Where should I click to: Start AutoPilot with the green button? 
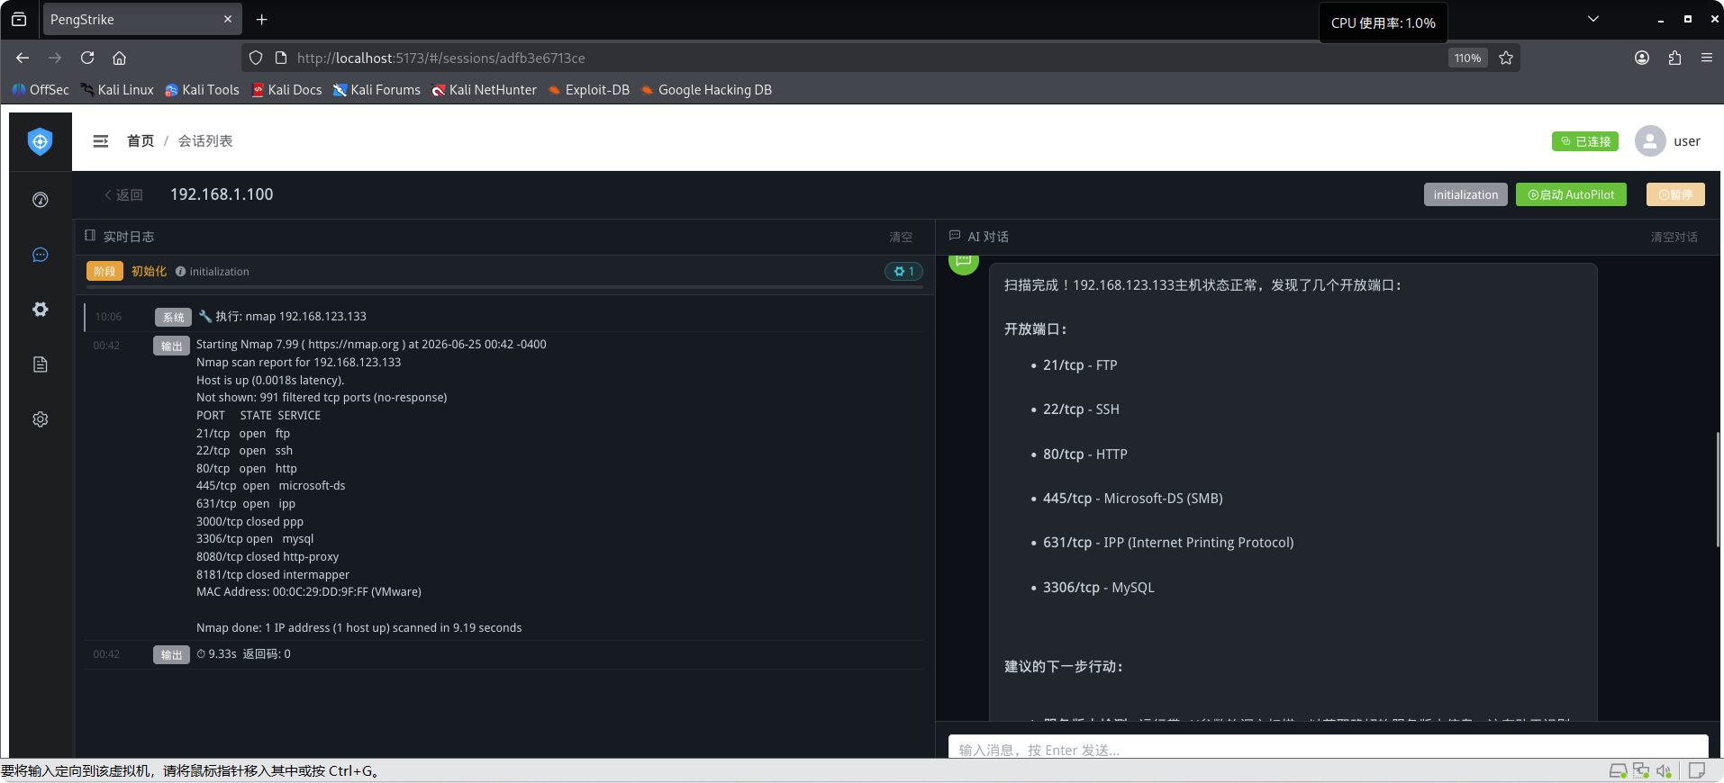point(1571,194)
